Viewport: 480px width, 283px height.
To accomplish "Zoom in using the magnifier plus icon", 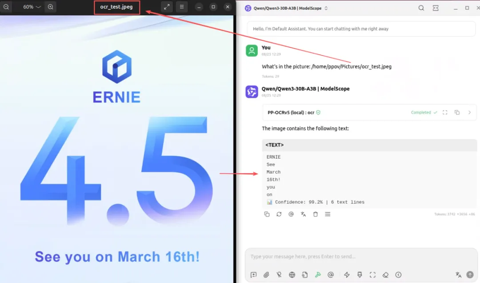I will coord(51,7).
